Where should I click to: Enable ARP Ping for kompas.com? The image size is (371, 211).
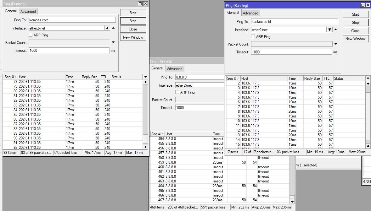tap(31, 35)
